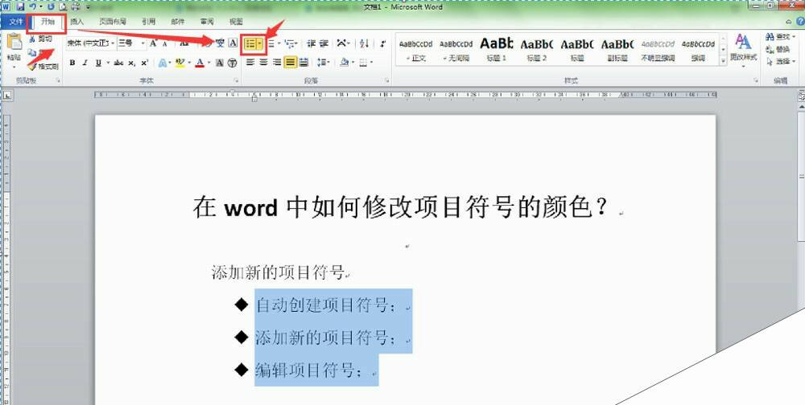Image resolution: width=805 pixels, height=405 pixels.
Task: Switch to the 插入 tab
Action: coord(77,22)
